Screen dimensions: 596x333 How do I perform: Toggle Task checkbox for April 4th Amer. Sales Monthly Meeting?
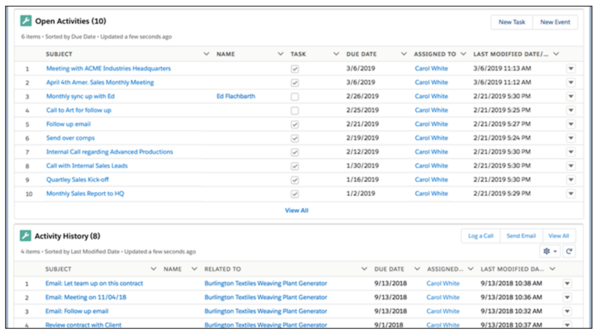(295, 83)
